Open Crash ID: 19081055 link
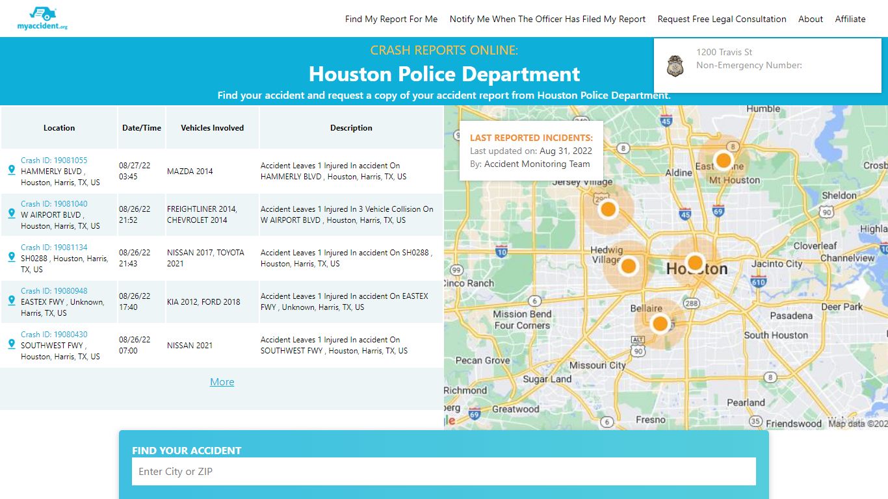888x499 pixels. (x=54, y=160)
